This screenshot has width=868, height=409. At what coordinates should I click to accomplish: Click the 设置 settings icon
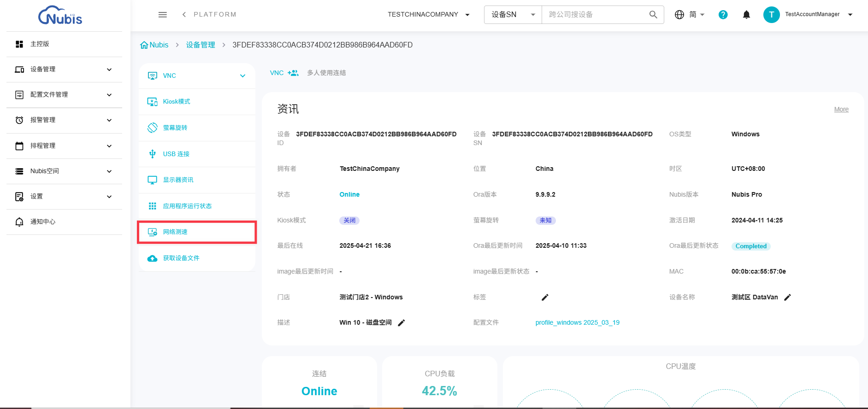[19, 197]
